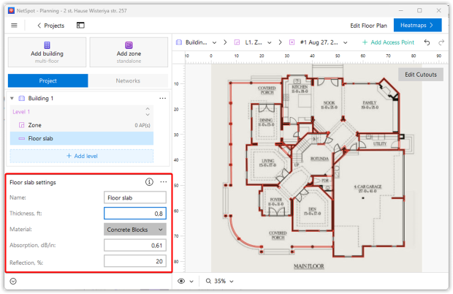453x294 pixels.
Task: Select Building 1 in the tree
Action: pos(41,98)
